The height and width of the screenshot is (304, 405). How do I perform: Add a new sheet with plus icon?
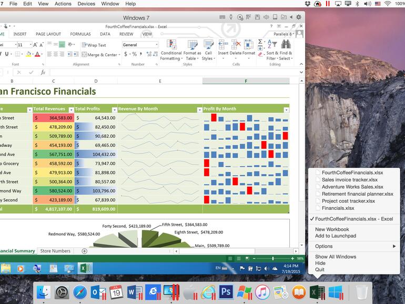click(x=84, y=251)
